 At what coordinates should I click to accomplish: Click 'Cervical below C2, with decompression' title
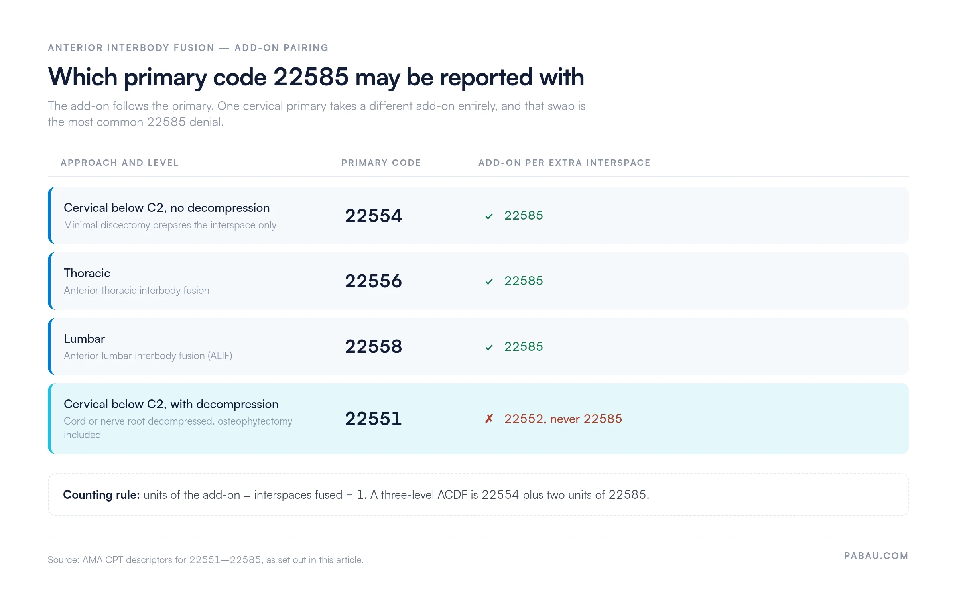(171, 404)
